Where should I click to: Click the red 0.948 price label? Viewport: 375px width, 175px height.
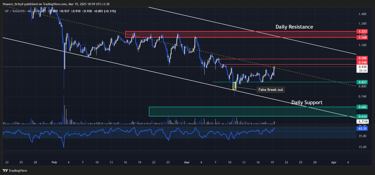[x=362, y=63]
